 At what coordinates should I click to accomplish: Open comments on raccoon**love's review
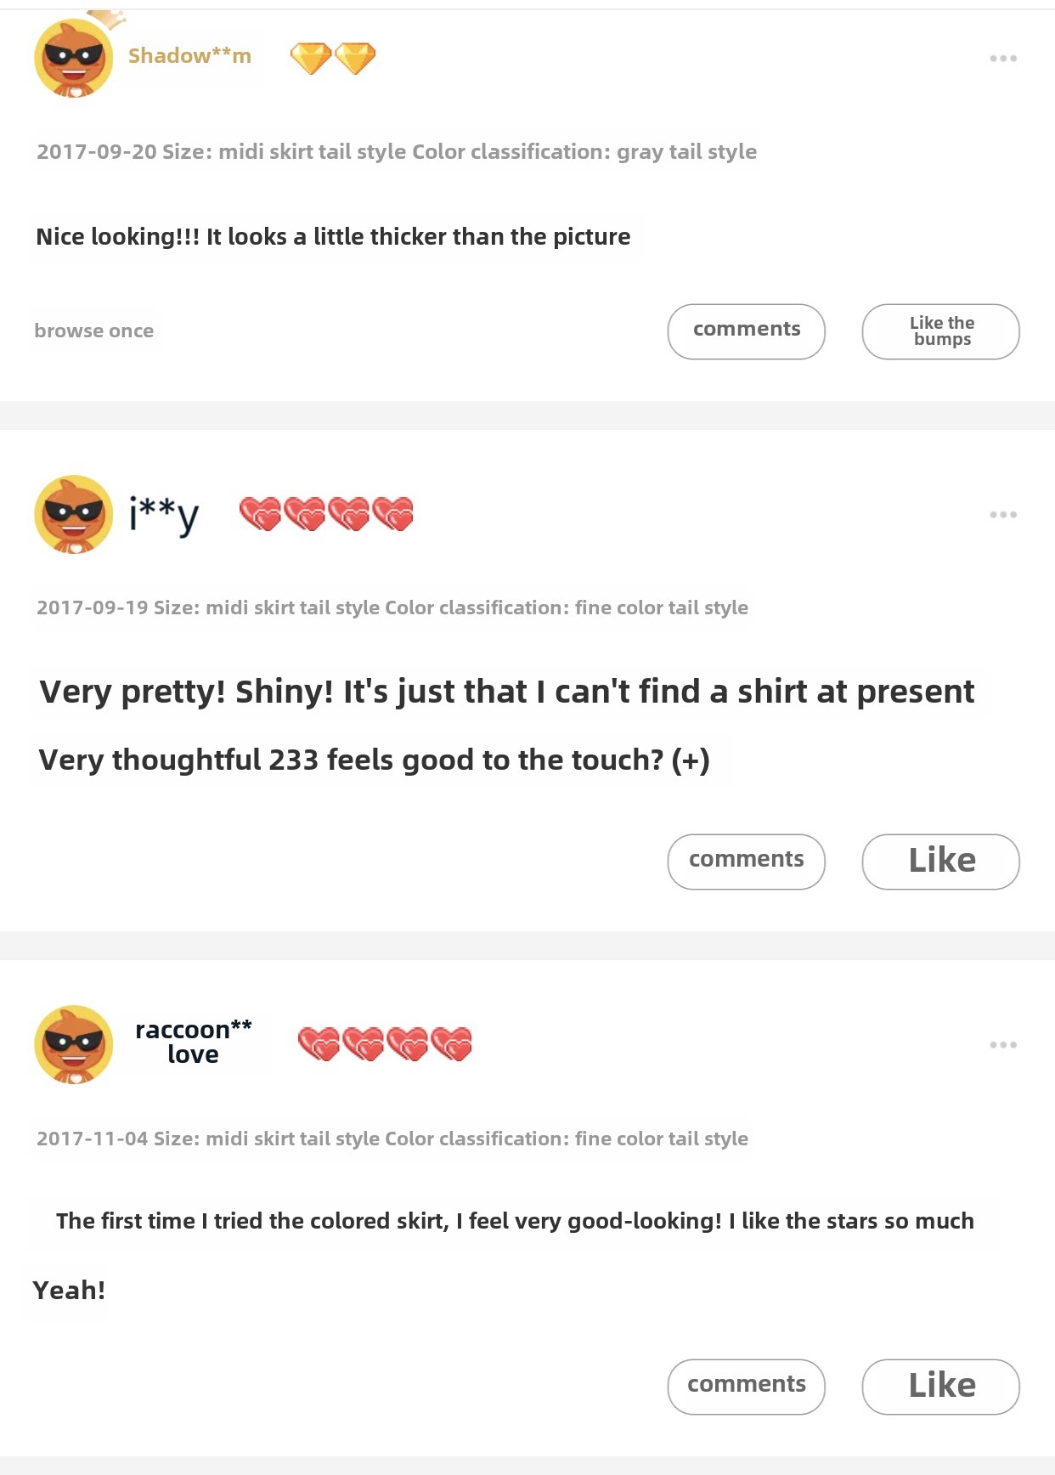pyautogui.click(x=746, y=1386)
